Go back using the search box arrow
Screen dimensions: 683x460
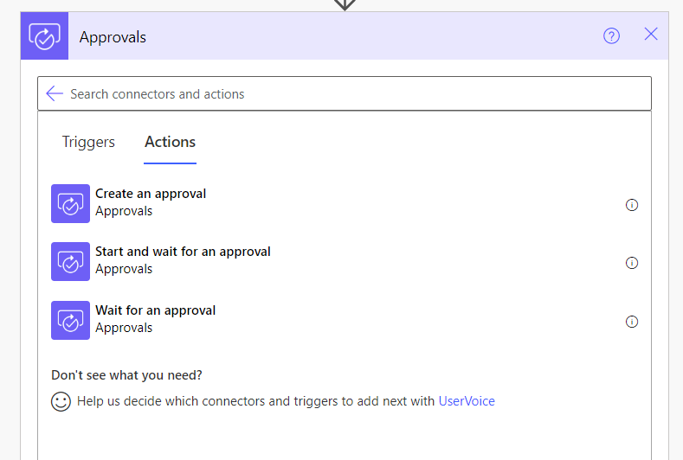pos(55,93)
